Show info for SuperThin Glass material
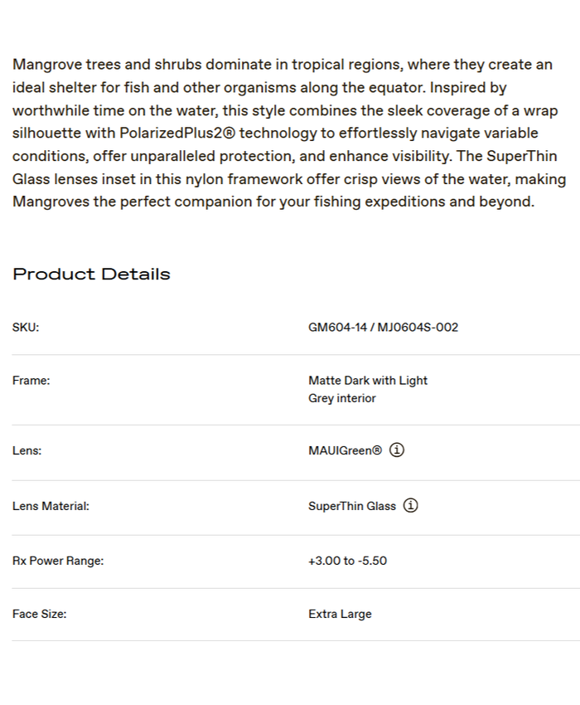 pos(411,505)
